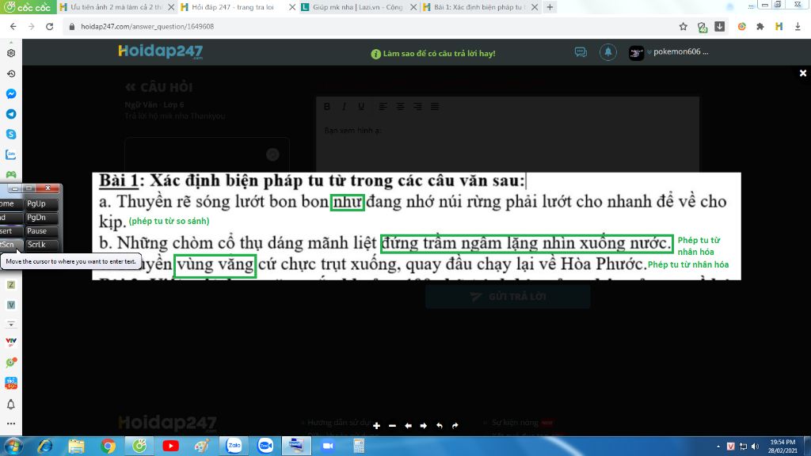Open the Hoidap247 notification bell
811x456 pixels.
click(x=608, y=52)
